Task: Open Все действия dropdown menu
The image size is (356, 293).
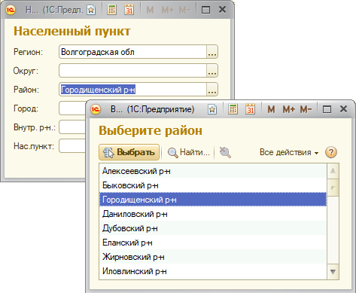Action: click(x=289, y=152)
